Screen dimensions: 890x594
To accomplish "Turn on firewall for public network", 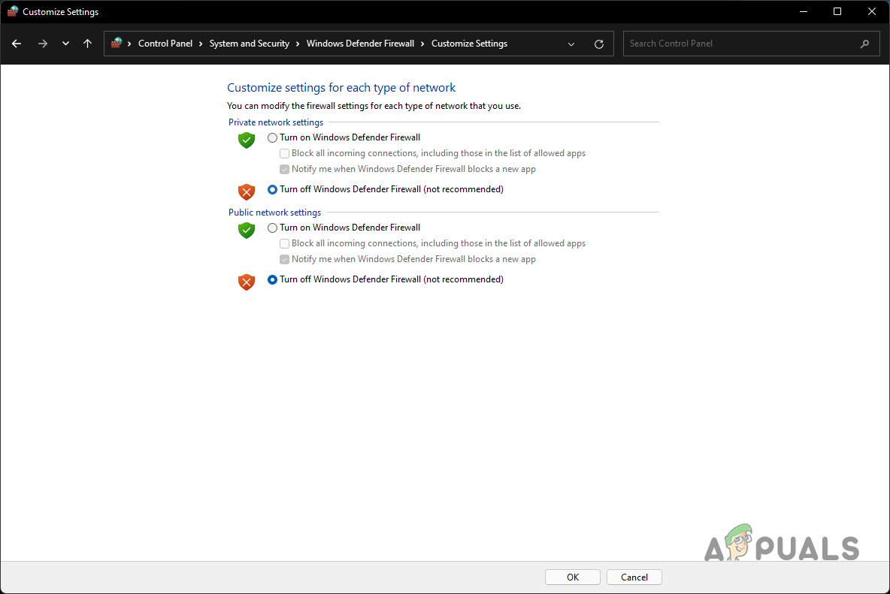I will point(272,228).
